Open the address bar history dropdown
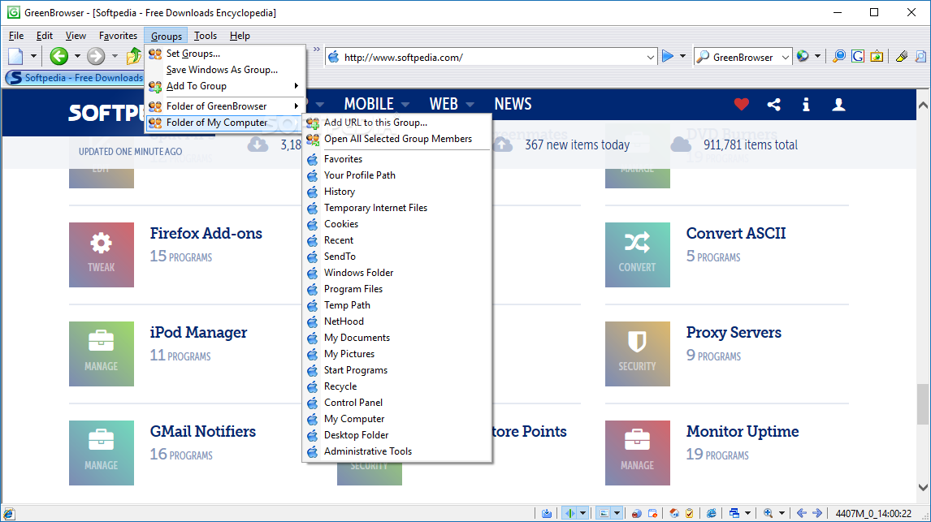931x522 pixels. (x=650, y=58)
